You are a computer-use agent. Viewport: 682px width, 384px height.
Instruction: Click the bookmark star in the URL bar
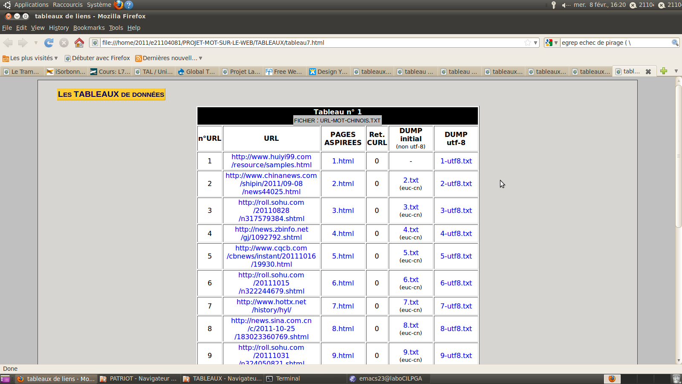(x=528, y=43)
